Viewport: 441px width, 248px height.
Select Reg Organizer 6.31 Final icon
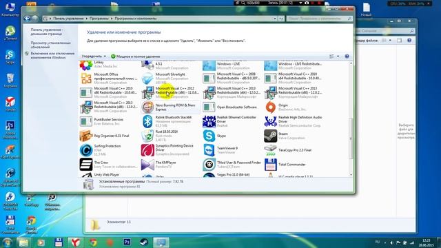tap(86, 136)
